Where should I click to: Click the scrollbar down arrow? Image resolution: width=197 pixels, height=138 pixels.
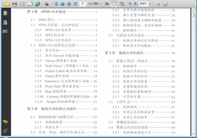click(x=193, y=134)
